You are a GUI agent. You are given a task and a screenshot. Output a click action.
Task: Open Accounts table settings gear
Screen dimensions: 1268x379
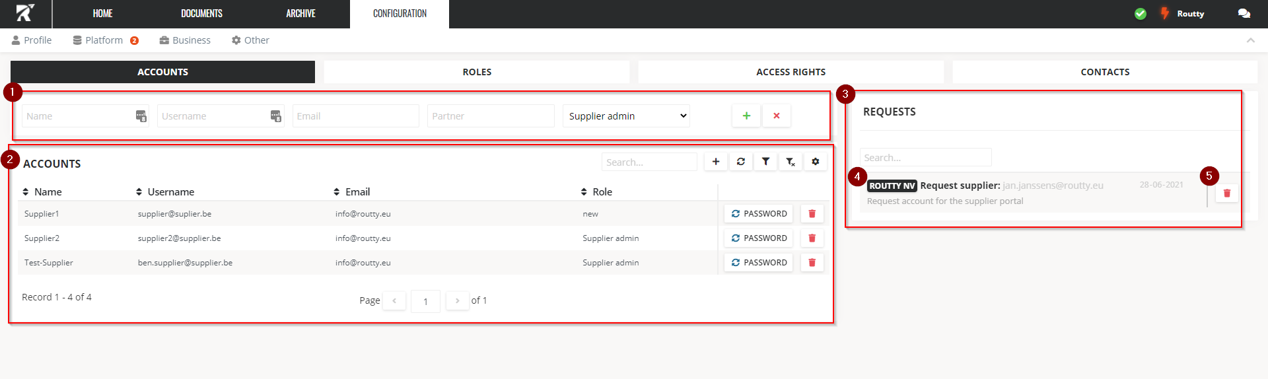click(816, 162)
